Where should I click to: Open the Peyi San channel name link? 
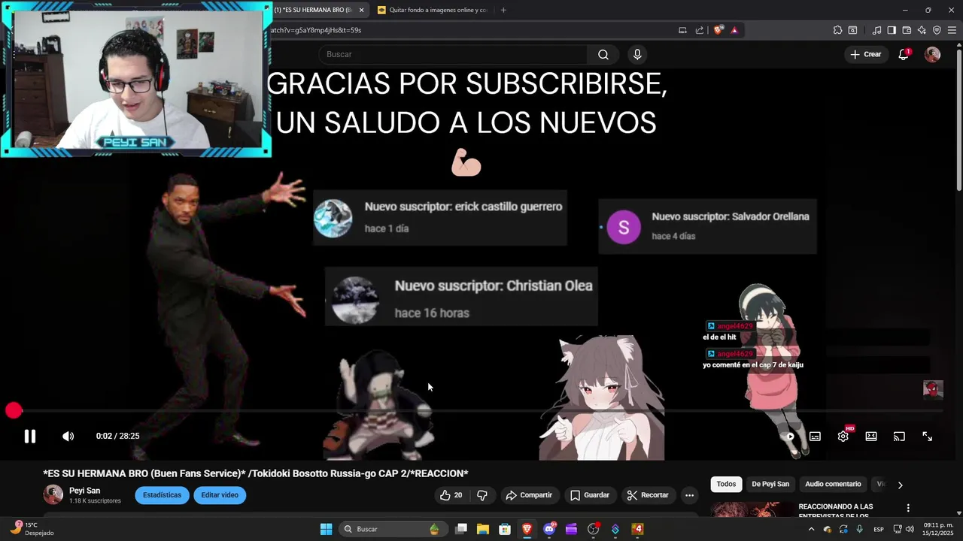[x=84, y=491]
